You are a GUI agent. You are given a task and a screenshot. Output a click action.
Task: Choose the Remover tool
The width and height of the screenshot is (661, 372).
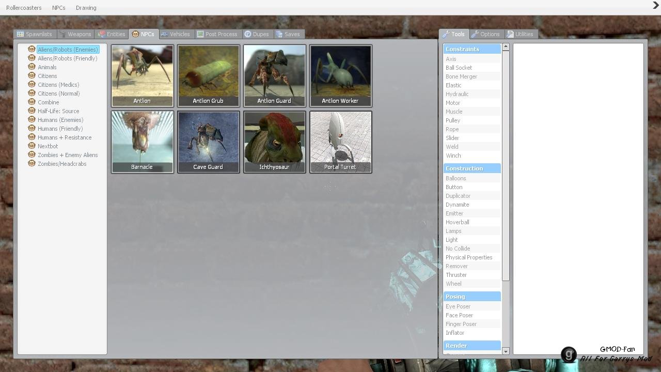[x=472, y=266]
